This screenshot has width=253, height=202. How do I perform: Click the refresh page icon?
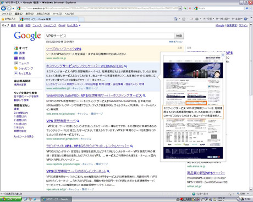tap(185, 8)
